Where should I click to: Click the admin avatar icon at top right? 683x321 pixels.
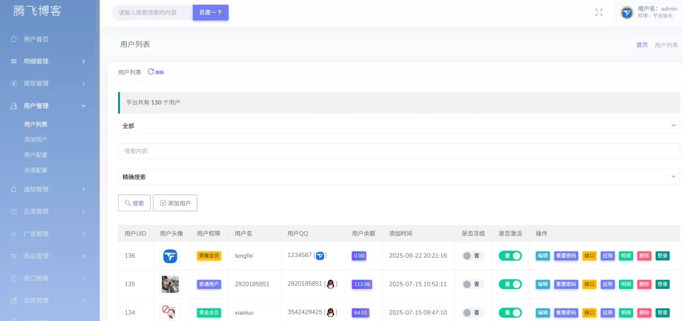pyautogui.click(x=626, y=13)
